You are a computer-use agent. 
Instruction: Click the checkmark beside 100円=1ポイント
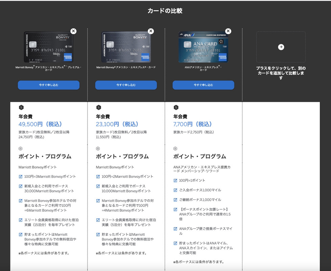click(175, 181)
